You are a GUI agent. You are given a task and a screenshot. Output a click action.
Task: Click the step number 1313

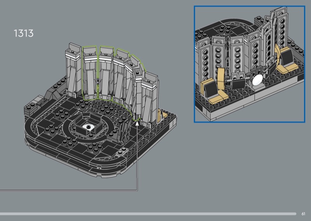click(24, 33)
